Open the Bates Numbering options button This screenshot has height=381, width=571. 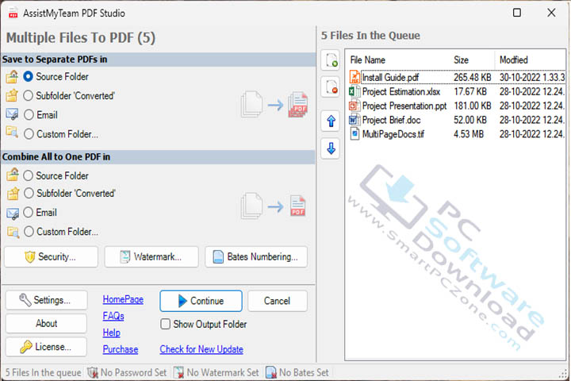tap(256, 256)
